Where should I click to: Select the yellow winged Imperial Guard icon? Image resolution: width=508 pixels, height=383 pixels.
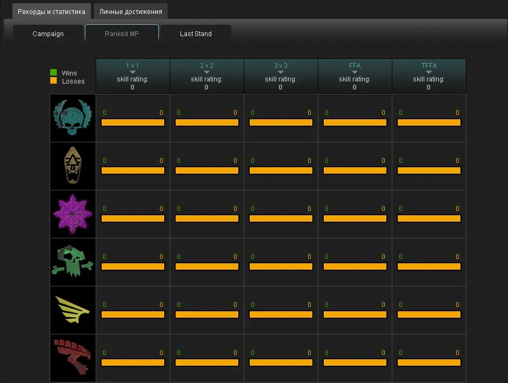click(73, 310)
